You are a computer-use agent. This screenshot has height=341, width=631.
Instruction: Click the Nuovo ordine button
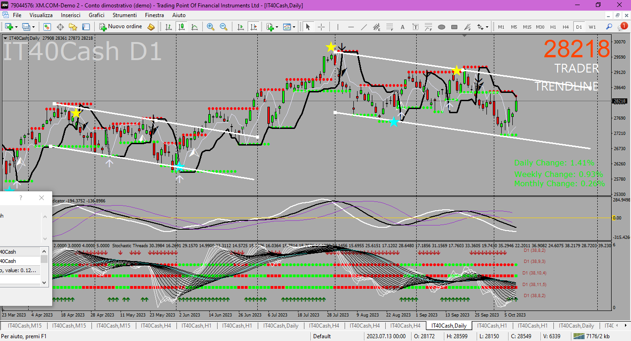[121, 27]
